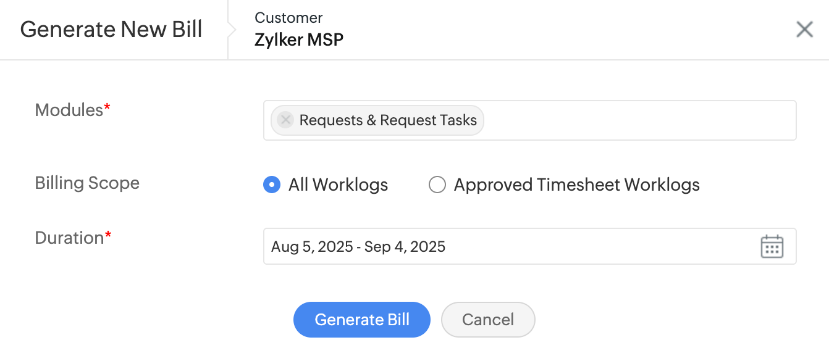
Task: Click the Approved Timesheet Worklogs label text
Action: click(x=576, y=185)
